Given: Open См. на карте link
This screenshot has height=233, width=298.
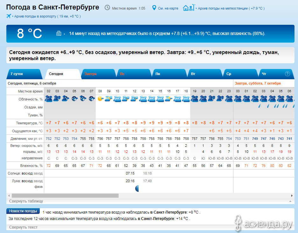Looking at the screenshot, I should pos(168,8).
